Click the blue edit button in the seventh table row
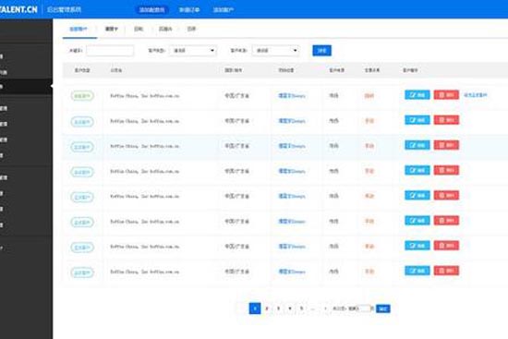Screen dimensions: 508x339 417,246
